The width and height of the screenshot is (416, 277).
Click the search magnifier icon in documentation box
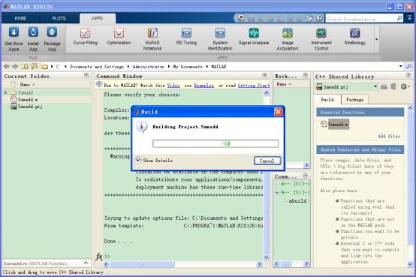[399, 18]
